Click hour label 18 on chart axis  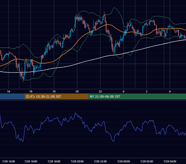coord(54,92)
